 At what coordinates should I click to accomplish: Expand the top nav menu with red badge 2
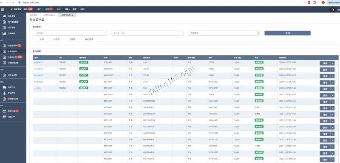pos(50,9)
